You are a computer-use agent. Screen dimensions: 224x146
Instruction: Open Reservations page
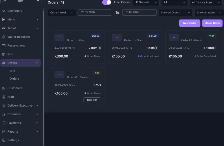[16, 46]
